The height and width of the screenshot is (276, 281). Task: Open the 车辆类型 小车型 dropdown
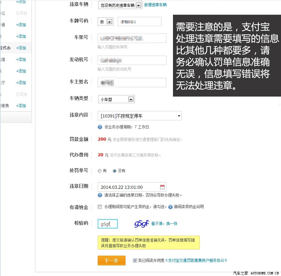(x=116, y=99)
